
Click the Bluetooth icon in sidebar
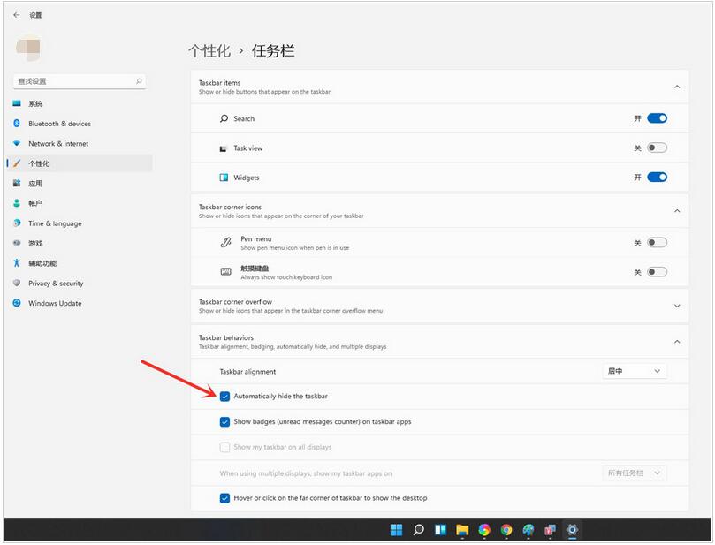17,124
